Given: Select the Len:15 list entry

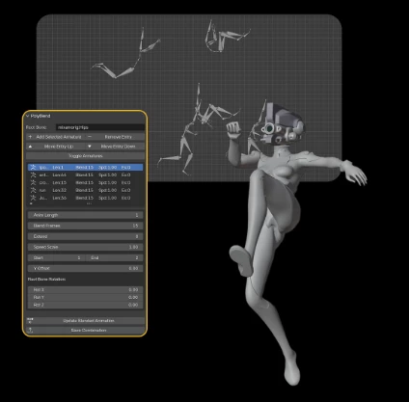Looking at the screenshot, I should 85,182.
